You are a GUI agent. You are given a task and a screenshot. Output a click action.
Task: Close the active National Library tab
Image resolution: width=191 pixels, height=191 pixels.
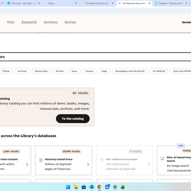tap(149, 3)
